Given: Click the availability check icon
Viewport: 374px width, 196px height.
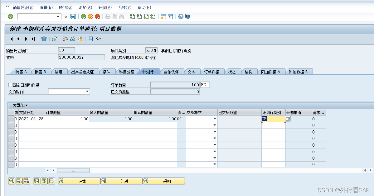Looking at the screenshot, I should coord(65,39).
